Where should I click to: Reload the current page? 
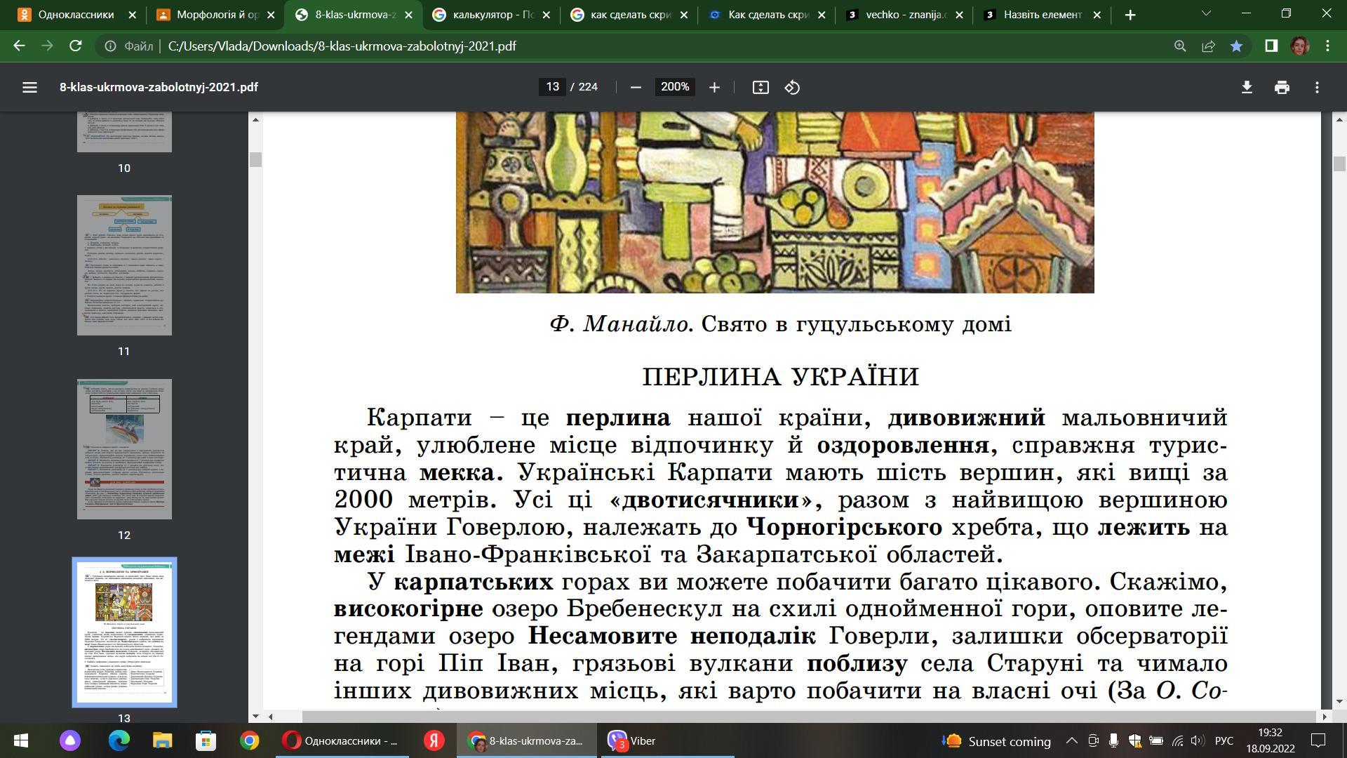[x=76, y=46]
